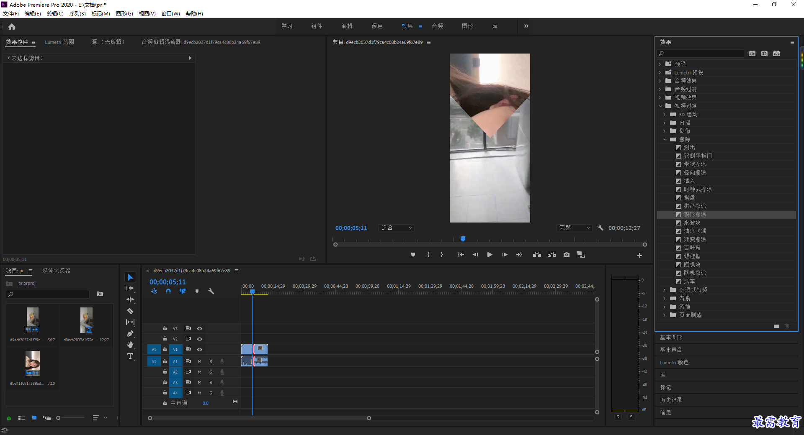Collapse the 擦除 folder
This screenshot has height=435, width=804.
pyautogui.click(x=665, y=139)
